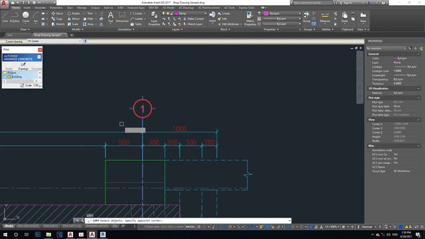Click the Rotate tool

click(x=74, y=13)
